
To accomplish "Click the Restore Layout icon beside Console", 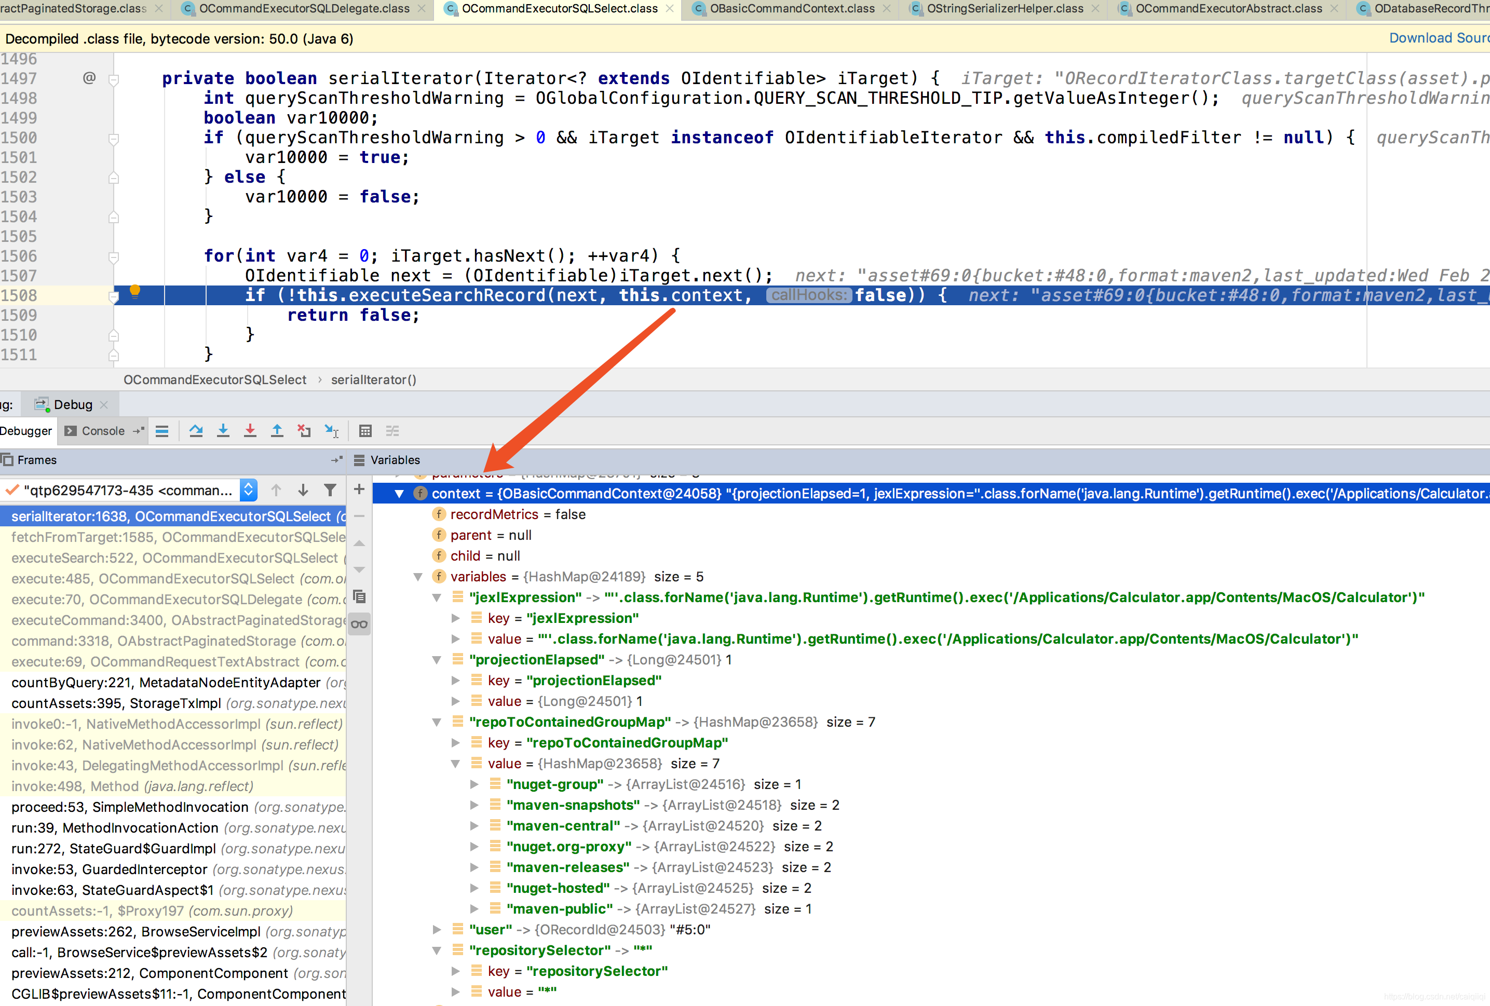I will coord(139,431).
